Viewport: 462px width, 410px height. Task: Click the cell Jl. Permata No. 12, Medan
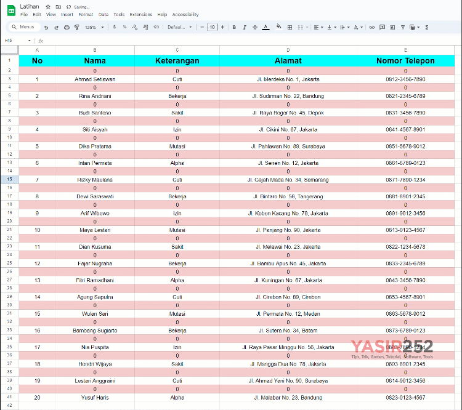288,314
